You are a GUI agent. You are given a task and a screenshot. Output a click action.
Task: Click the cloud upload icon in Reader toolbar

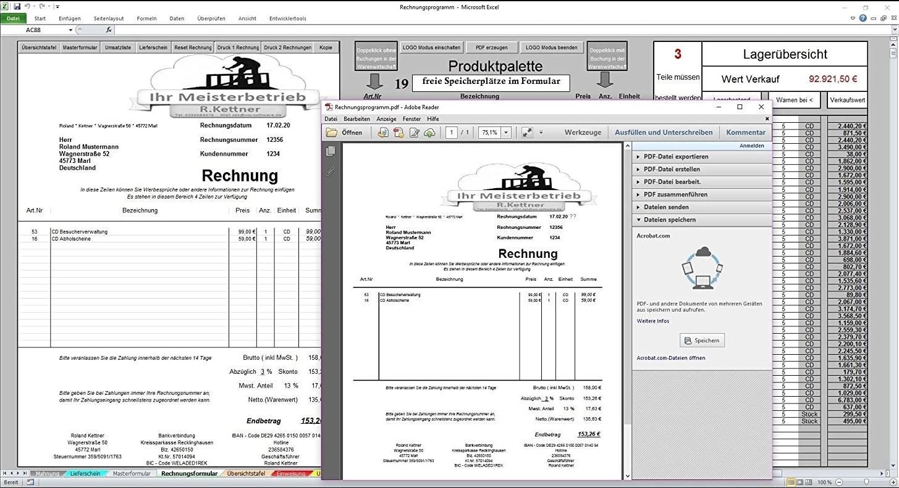coord(430,133)
